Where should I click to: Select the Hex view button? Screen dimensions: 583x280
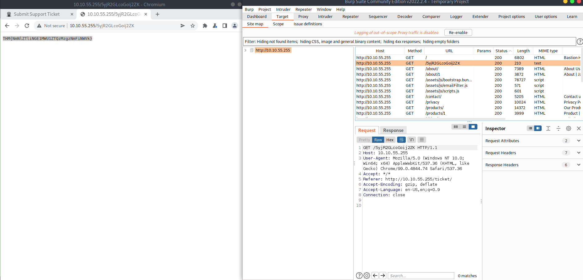(390, 140)
